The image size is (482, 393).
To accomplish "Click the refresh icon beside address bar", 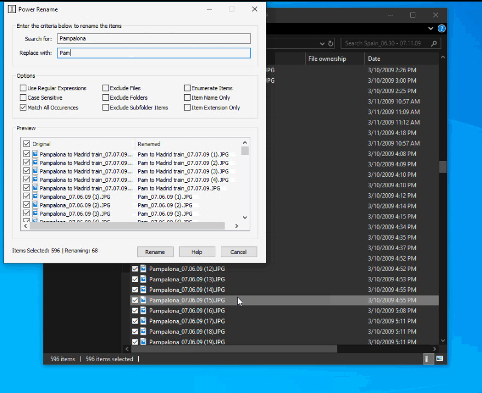I will click(x=331, y=43).
